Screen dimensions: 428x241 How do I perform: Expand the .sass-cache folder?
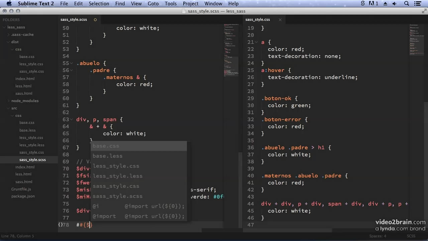8,34
